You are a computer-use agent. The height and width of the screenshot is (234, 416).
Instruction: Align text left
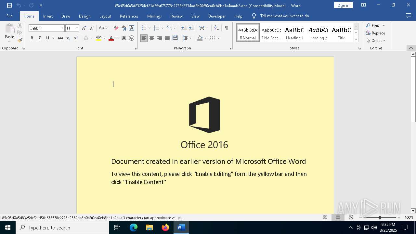(x=144, y=38)
